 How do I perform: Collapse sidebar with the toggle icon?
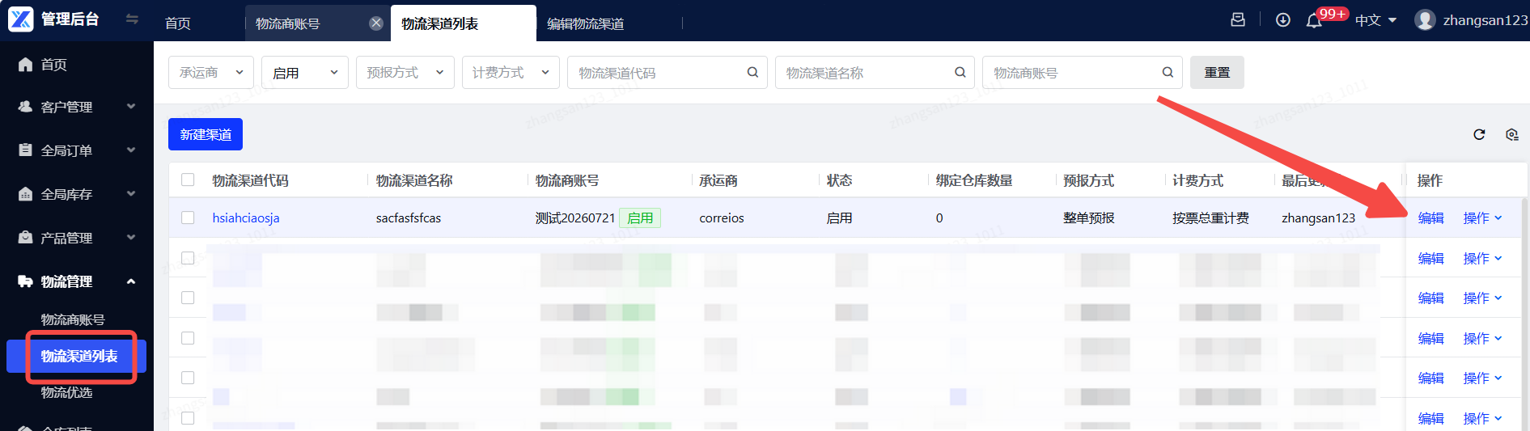132,19
